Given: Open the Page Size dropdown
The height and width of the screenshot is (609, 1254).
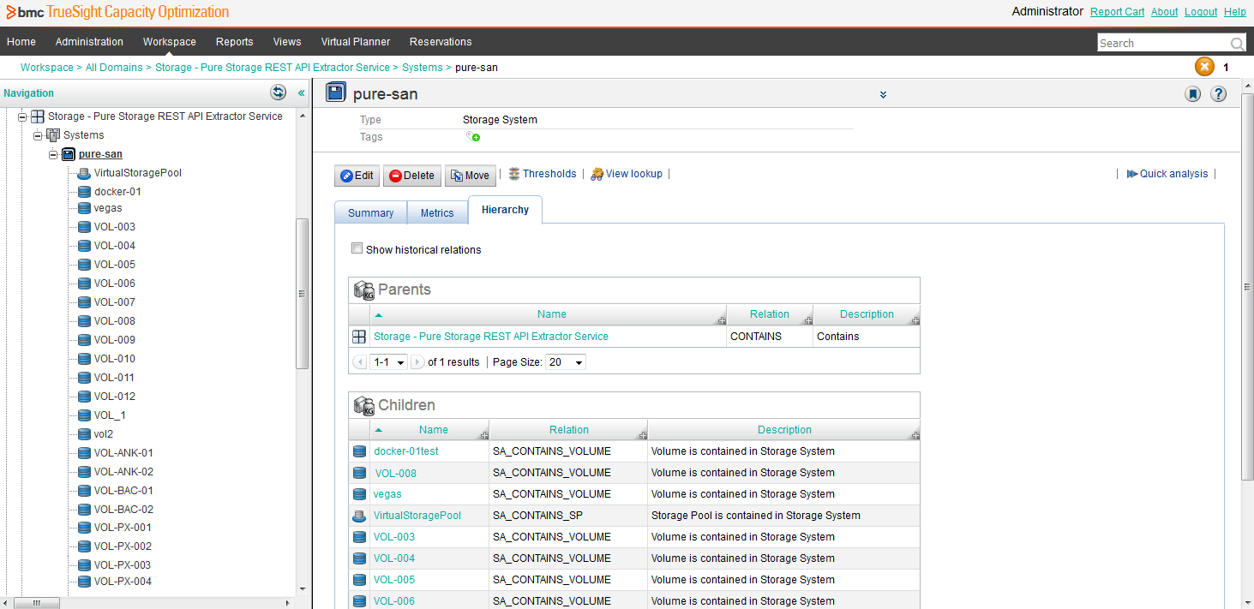Looking at the screenshot, I should (x=566, y=362).
